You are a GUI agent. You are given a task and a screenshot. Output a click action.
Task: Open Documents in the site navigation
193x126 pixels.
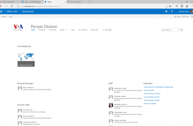(53, 30)
